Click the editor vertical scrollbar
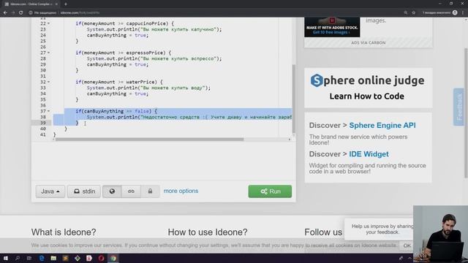This screenshot has height=263, width=468. [x=294, y=99]
